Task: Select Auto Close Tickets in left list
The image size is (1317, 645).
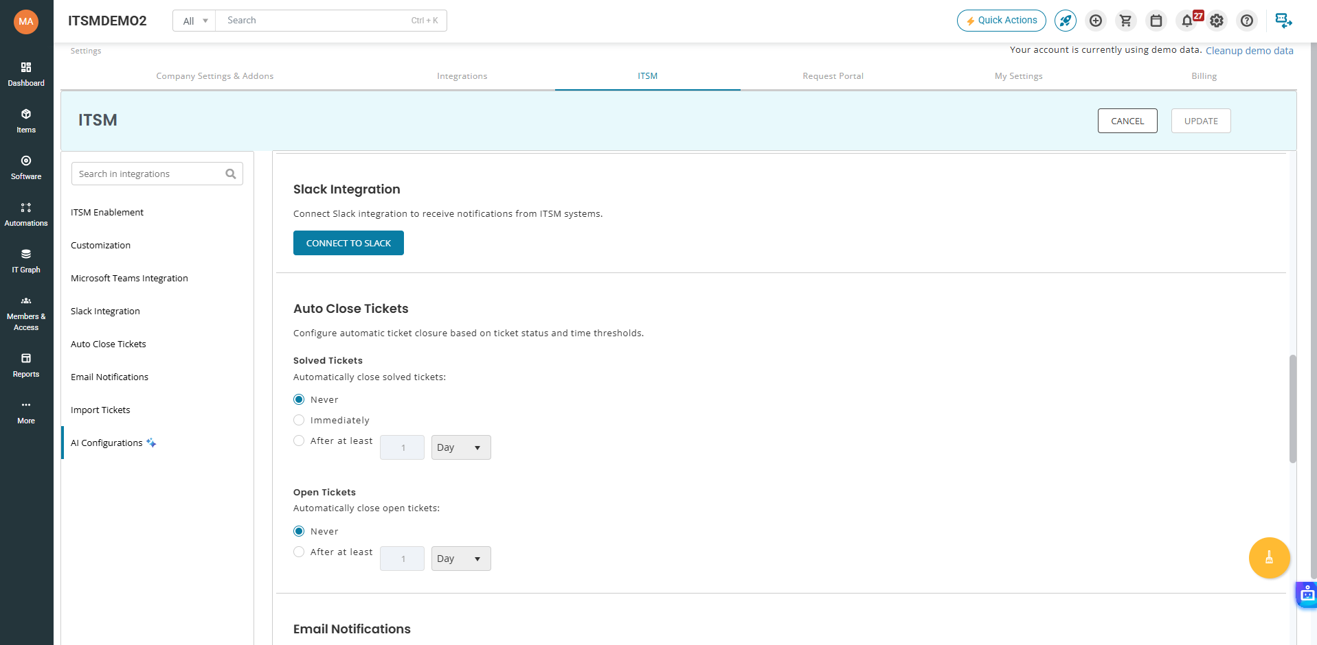Action: point(109,344)
